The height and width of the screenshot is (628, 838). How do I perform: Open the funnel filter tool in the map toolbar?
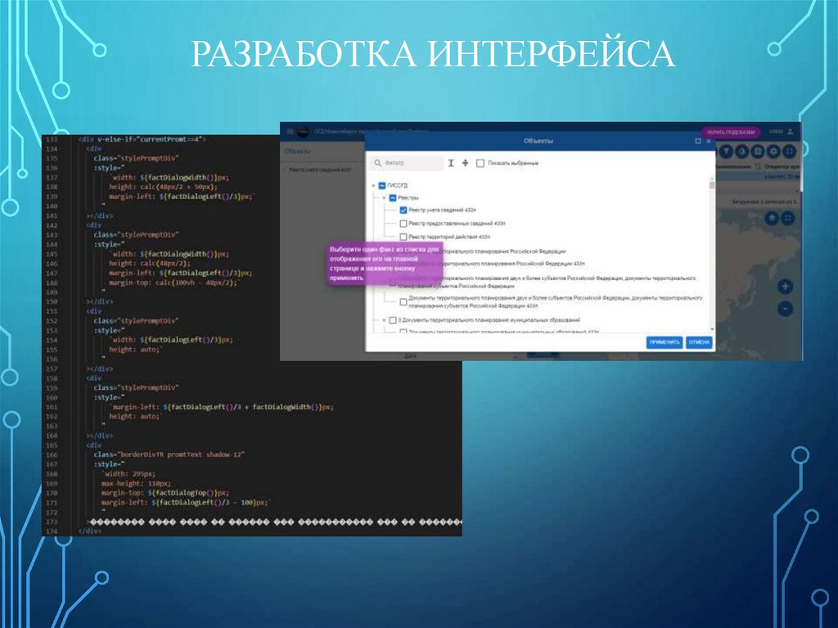click(726, 151)
